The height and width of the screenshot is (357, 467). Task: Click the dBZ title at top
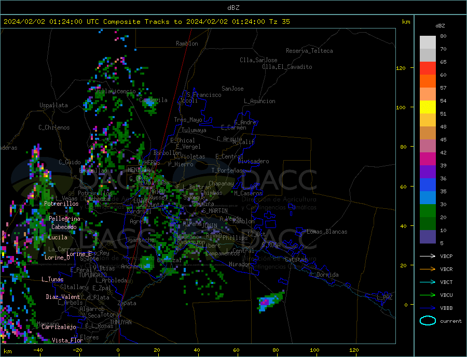pos(233,8)
